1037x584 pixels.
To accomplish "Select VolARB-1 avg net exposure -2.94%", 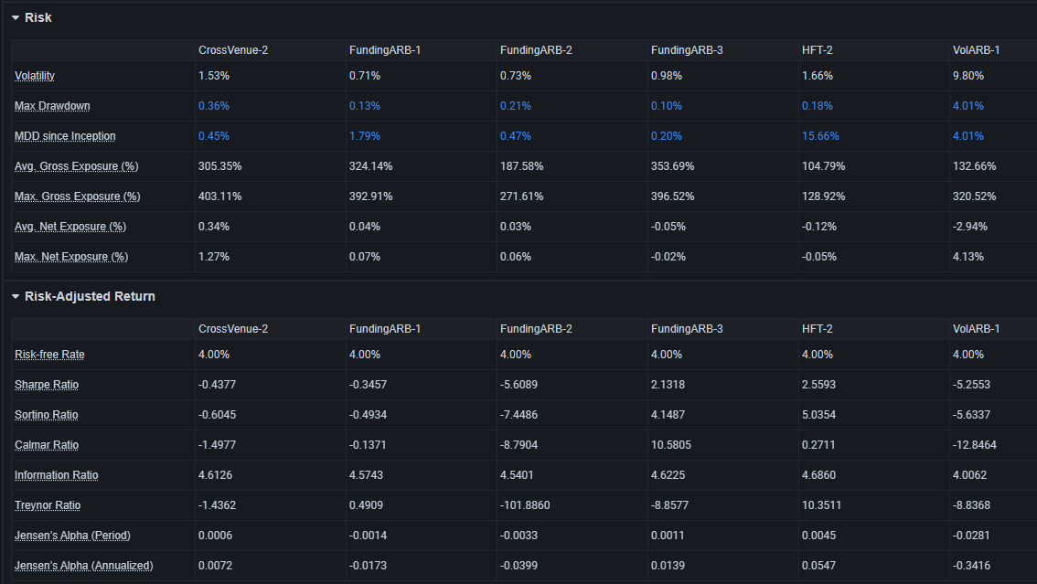I will click(970, 227).
